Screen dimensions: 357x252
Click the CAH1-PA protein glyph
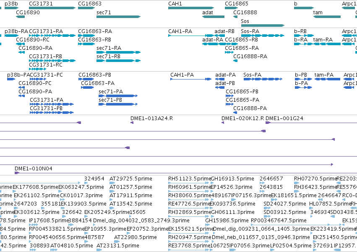coord(191,79)
